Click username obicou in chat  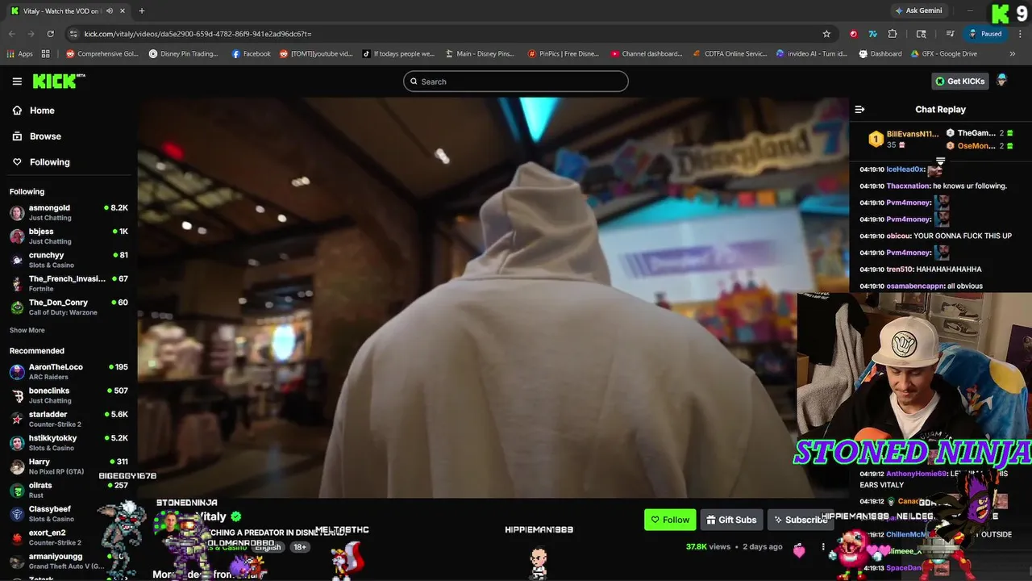click(x=898, y=236)
